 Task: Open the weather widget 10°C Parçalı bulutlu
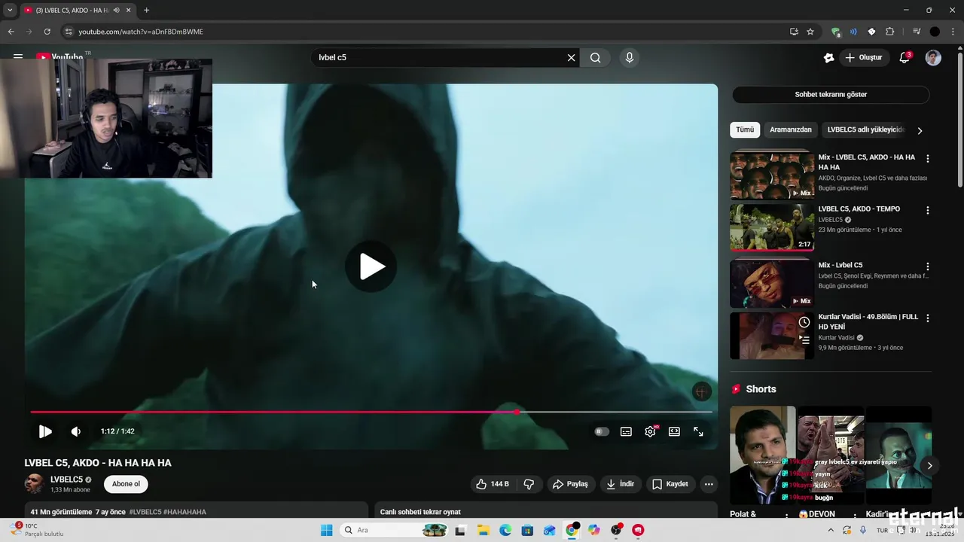tap(38, 530)
